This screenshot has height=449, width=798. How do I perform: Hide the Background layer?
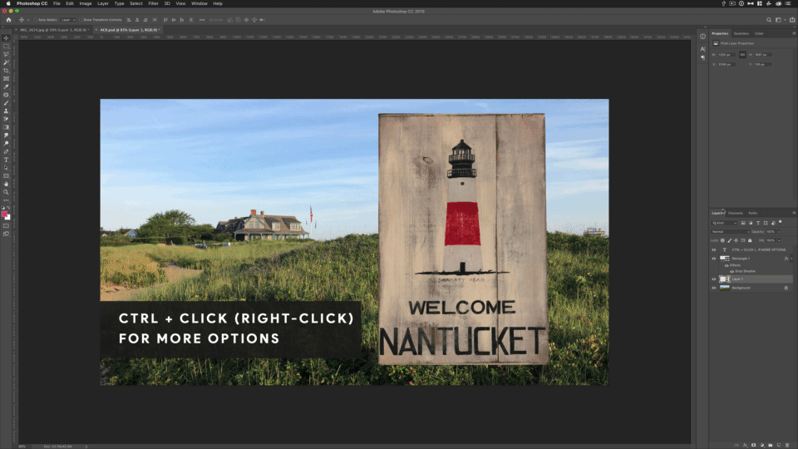click(x=713, y=289)
